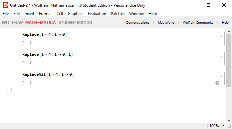This screenshot has height=129, width=232.
Task: Click the Mathematica app icon in title bar
Action: pos(6,5)
